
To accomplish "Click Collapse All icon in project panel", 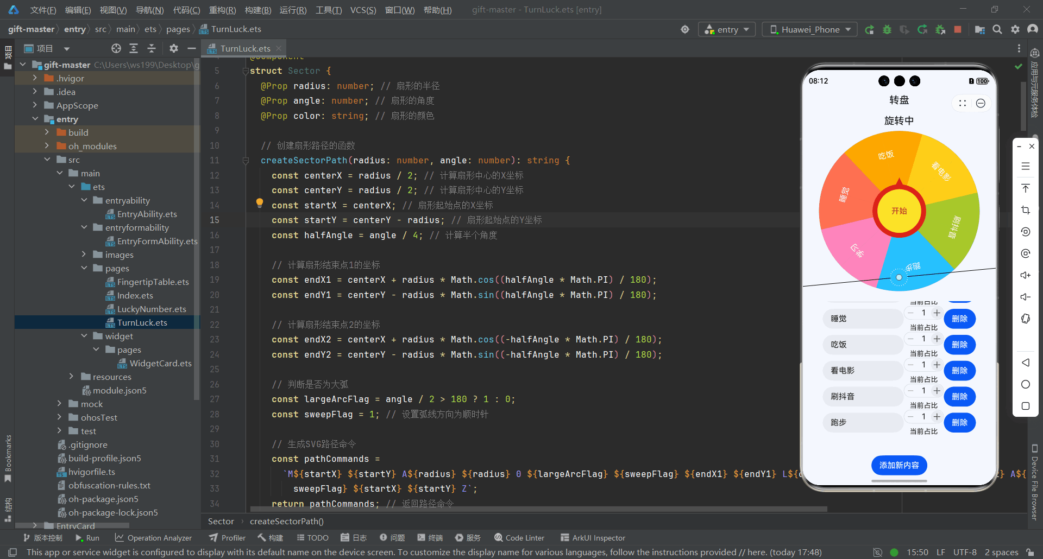I will tap(152, 48).
